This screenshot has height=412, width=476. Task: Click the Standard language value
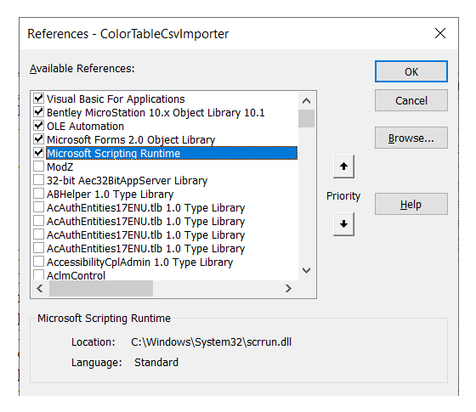point(156,363)
